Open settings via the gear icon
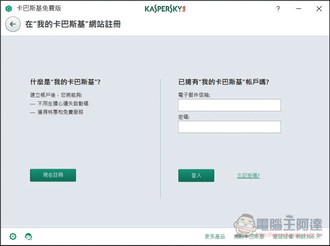Screen dimensions: 330x246 coord(13,237)
